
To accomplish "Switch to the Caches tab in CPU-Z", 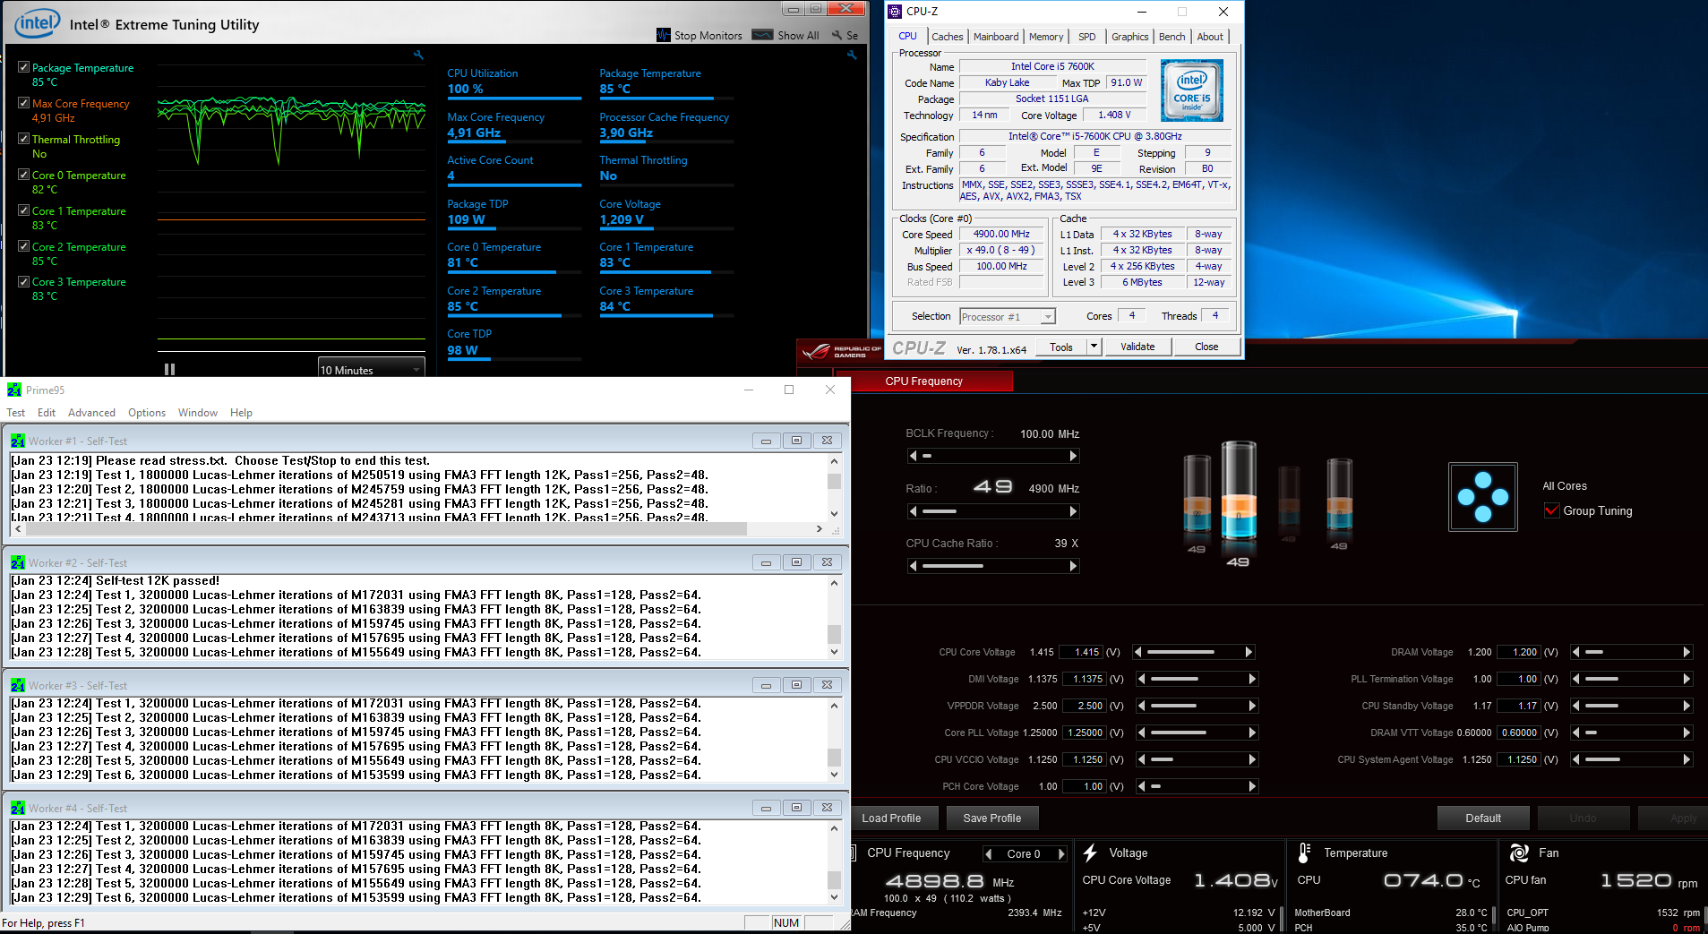I will click(947, 37).
